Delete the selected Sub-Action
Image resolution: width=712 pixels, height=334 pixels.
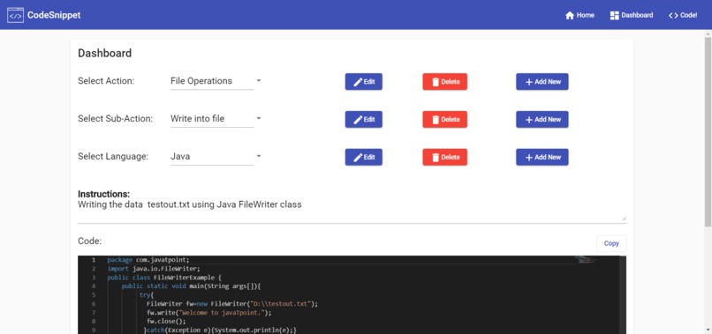tap(445, 119)
